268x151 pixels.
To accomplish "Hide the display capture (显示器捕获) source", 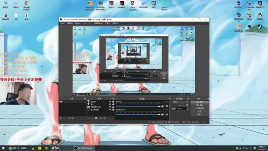I will tap(110, 110).
